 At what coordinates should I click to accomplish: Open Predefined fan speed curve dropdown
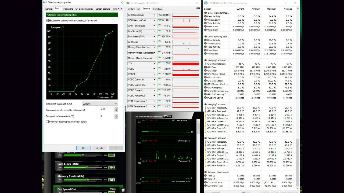100,104
